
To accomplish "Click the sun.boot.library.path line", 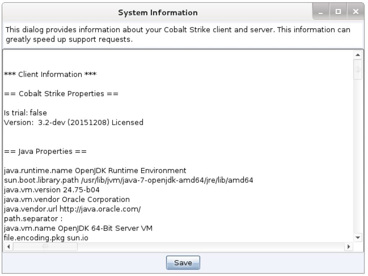I will point(129,180).
